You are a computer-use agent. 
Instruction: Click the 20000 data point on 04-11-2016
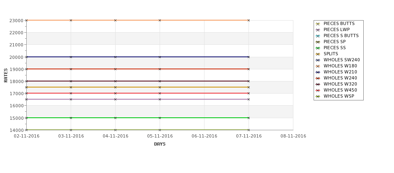point(115,57)
